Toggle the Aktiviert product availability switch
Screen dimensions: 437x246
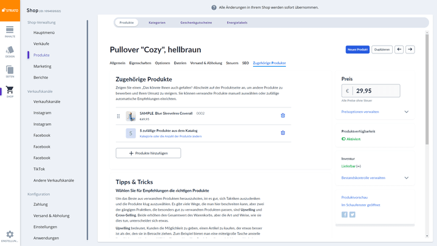click(x=344, y=139)
